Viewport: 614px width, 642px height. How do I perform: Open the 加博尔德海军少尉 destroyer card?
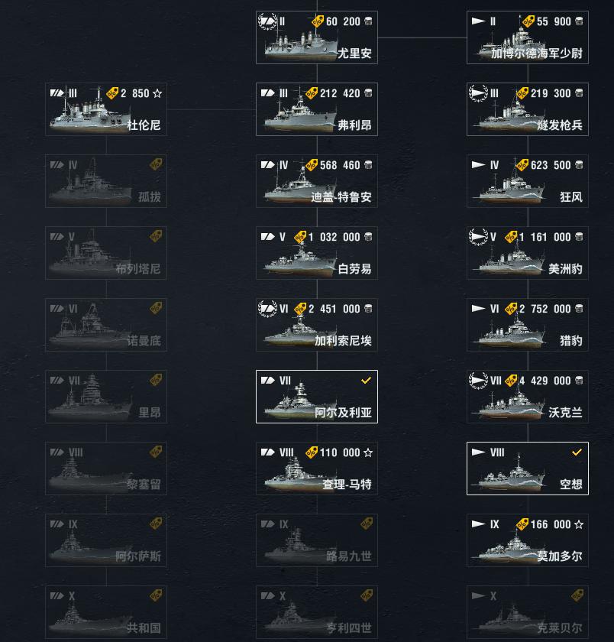tap(528, 37)
